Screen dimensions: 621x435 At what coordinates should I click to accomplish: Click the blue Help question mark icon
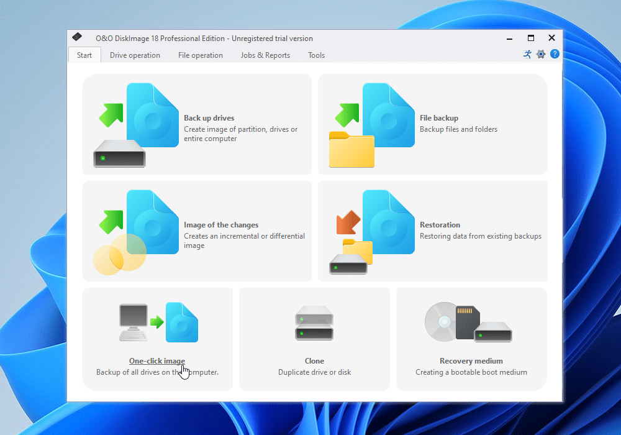click(555, 53)
